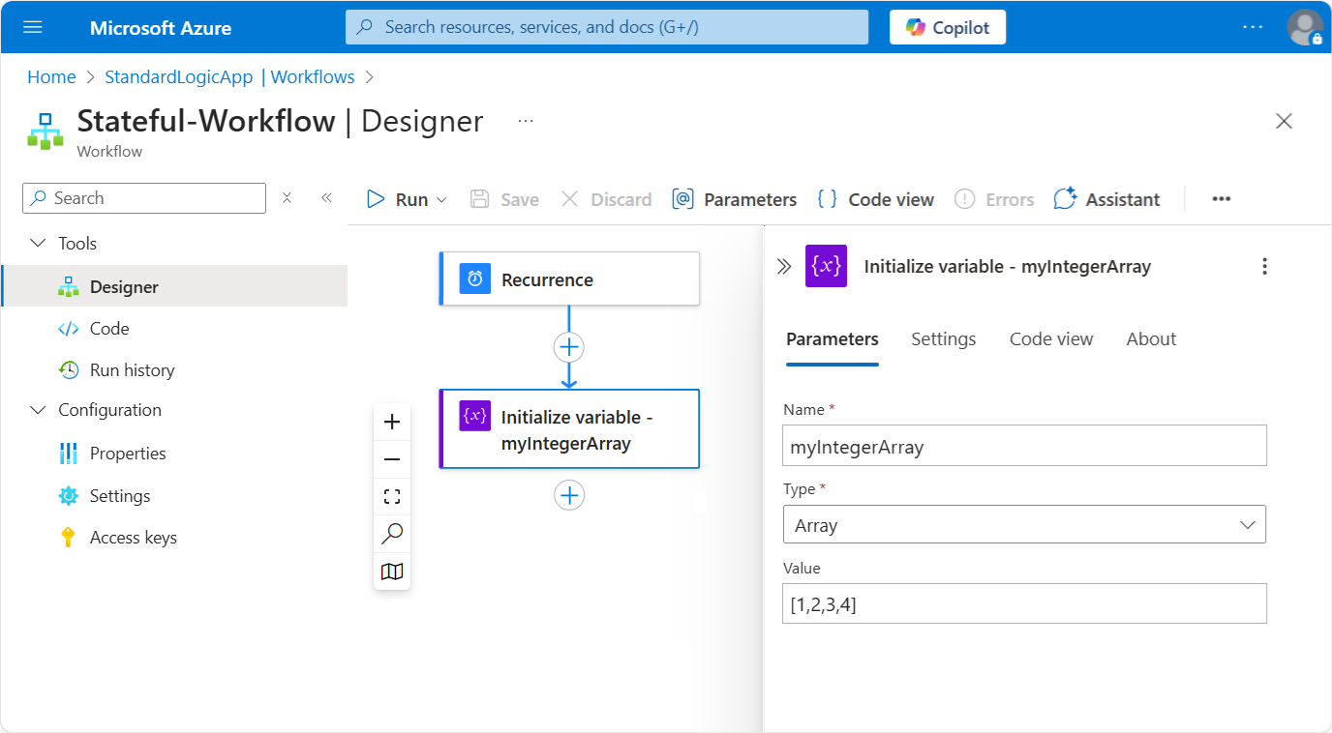Open the Errors panel
The height and width of the screenshot is (733, 1332).
tap(994, 199)
